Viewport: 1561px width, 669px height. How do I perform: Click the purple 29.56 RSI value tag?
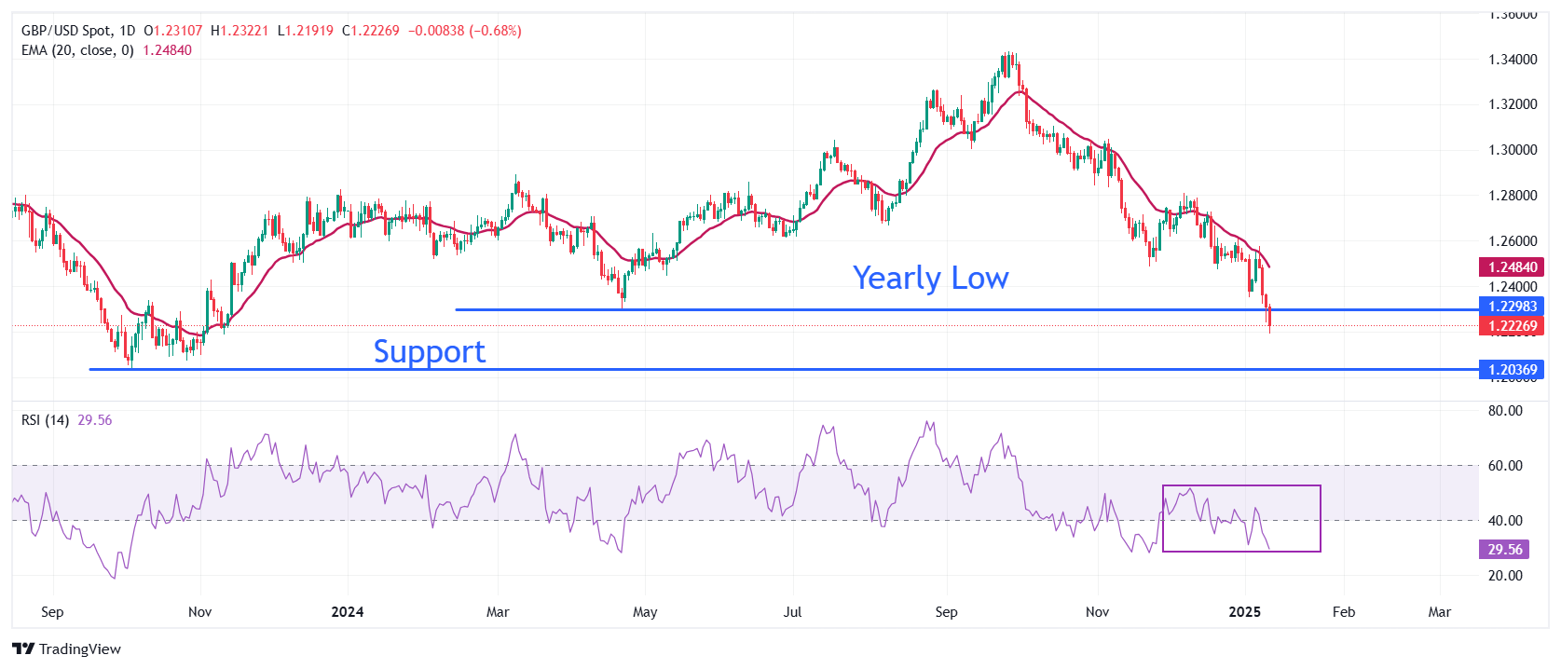click(x=1504, y=550)
